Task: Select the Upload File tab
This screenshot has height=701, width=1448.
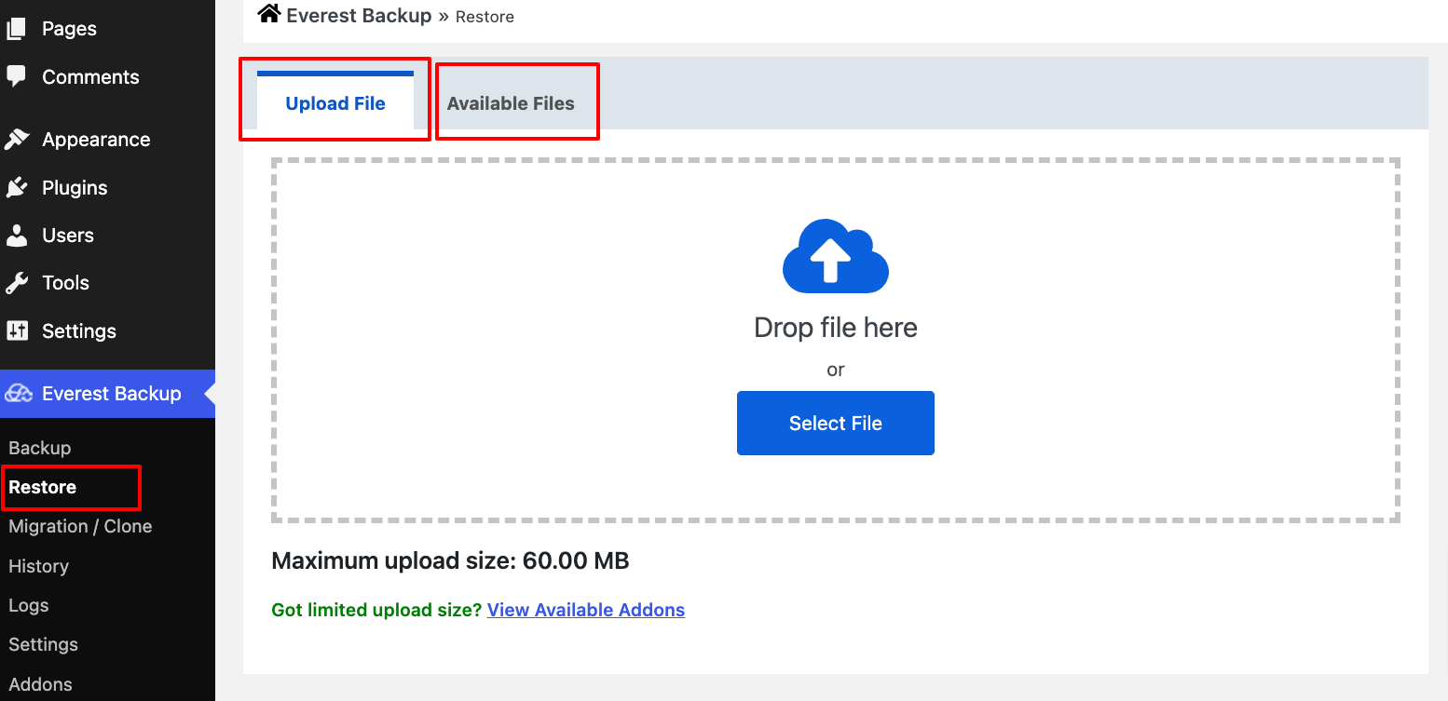Action: click(x=335, y=102)
